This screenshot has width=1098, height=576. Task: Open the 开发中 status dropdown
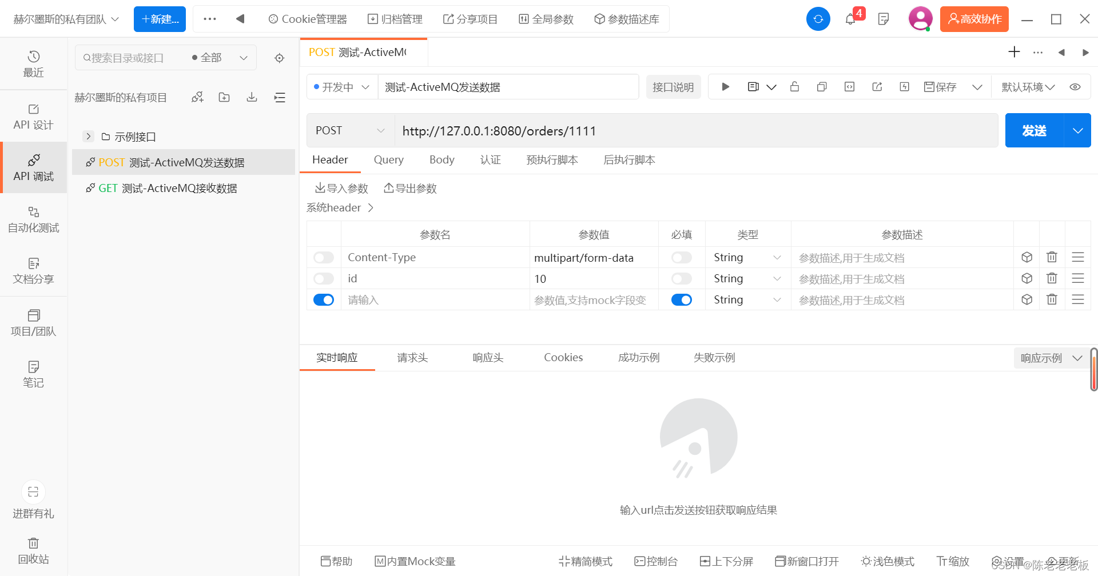pyautogui.click(x=341, y=87)
